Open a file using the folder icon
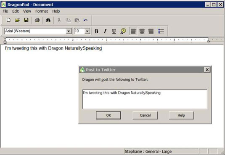The height and width of the screenshot is (155, 225). 17,20
